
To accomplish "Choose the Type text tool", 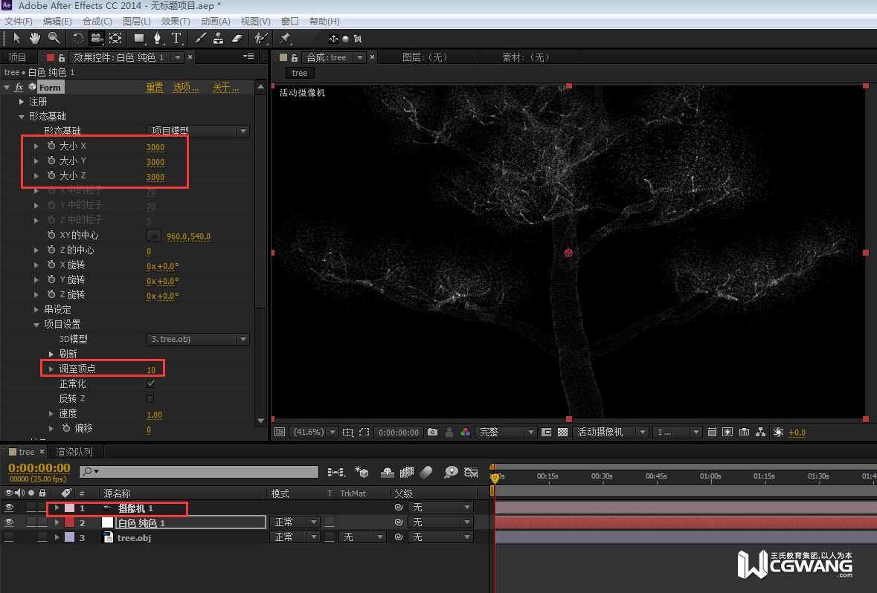I will point(176,38).
